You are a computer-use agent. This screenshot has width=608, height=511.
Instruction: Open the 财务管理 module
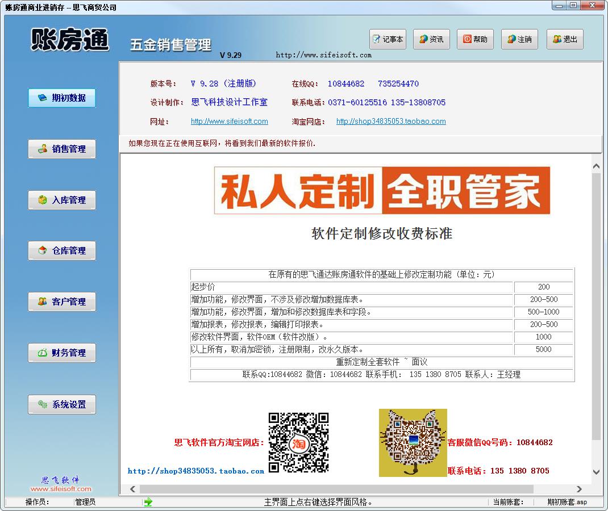point(62,353)
